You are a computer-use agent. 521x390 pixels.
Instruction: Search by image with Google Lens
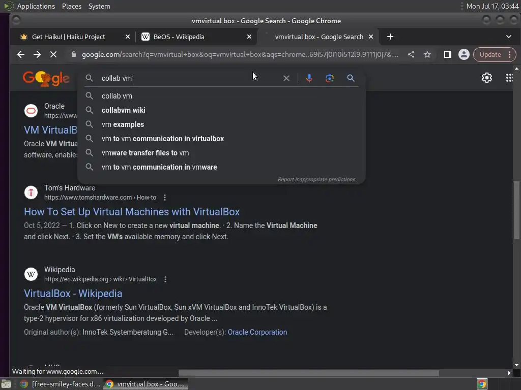click(329, 78)
